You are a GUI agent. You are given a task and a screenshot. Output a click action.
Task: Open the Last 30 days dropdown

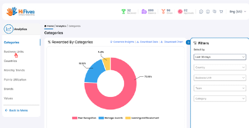tap(220, 57)
